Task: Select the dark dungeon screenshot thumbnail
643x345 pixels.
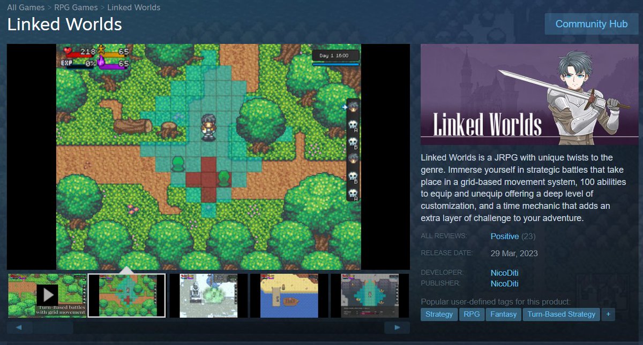Action: pos(370,295)
